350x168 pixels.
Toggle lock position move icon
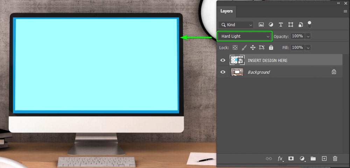(253, 48)
